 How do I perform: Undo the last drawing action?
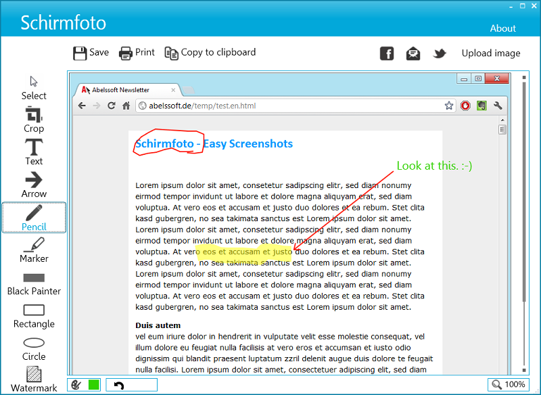pos(119,385)
